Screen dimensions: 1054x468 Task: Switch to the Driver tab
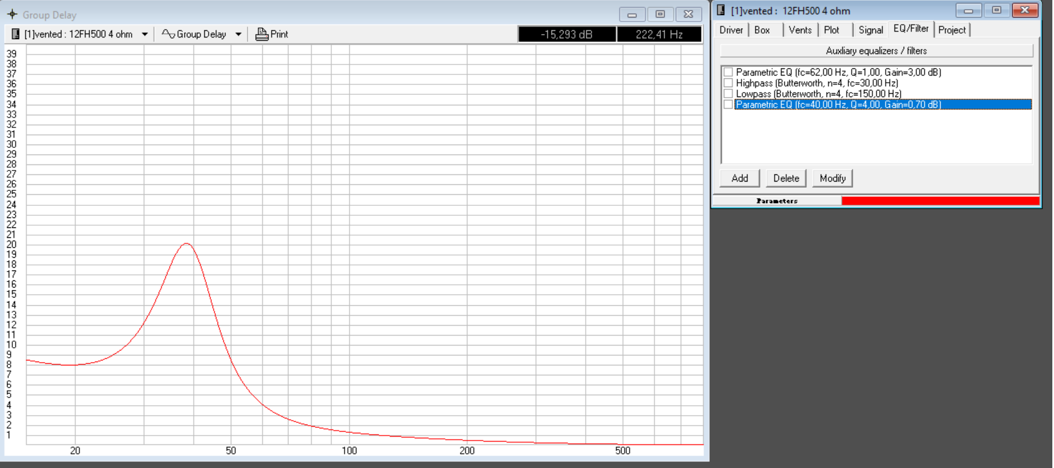point(731,30)
